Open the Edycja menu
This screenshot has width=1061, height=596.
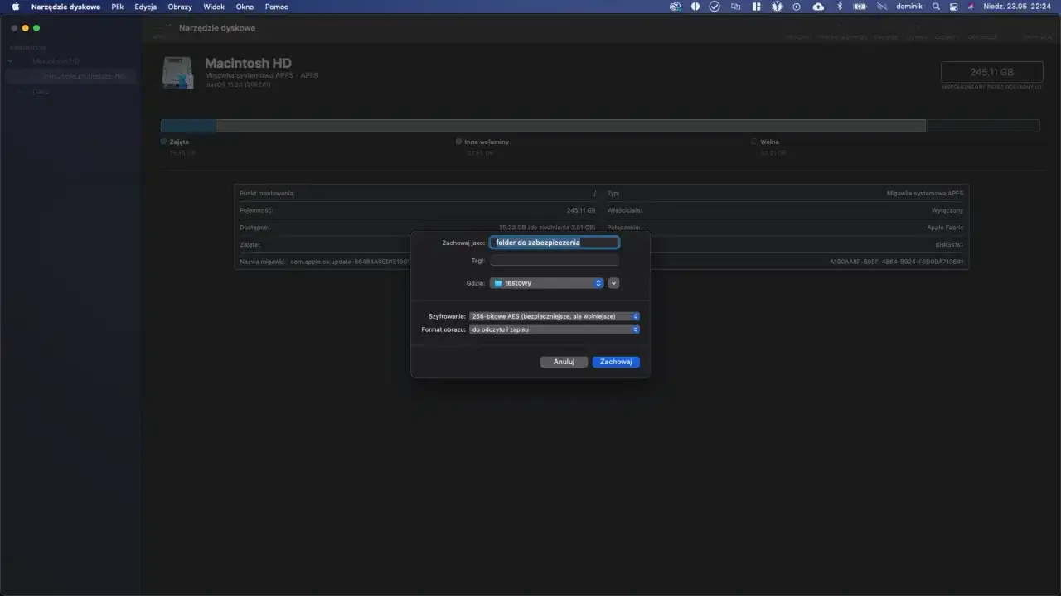[x=146, y=7]
